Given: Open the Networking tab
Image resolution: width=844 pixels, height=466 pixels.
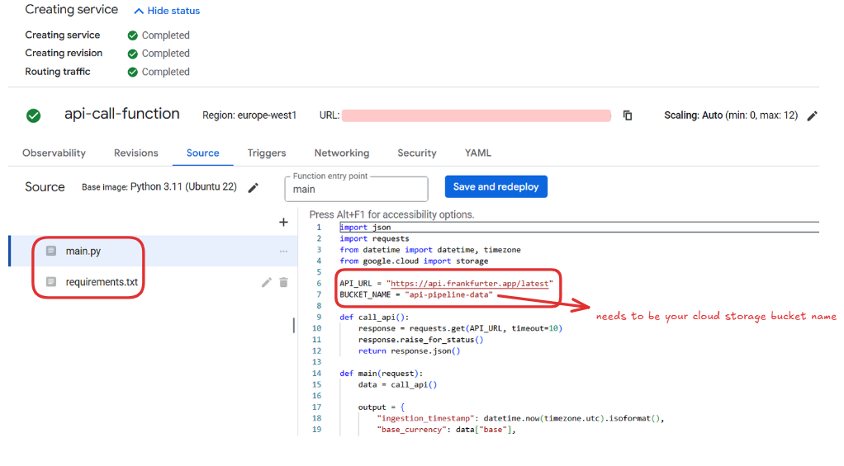Looking at the screenshot, I should [x=342, y=153].
